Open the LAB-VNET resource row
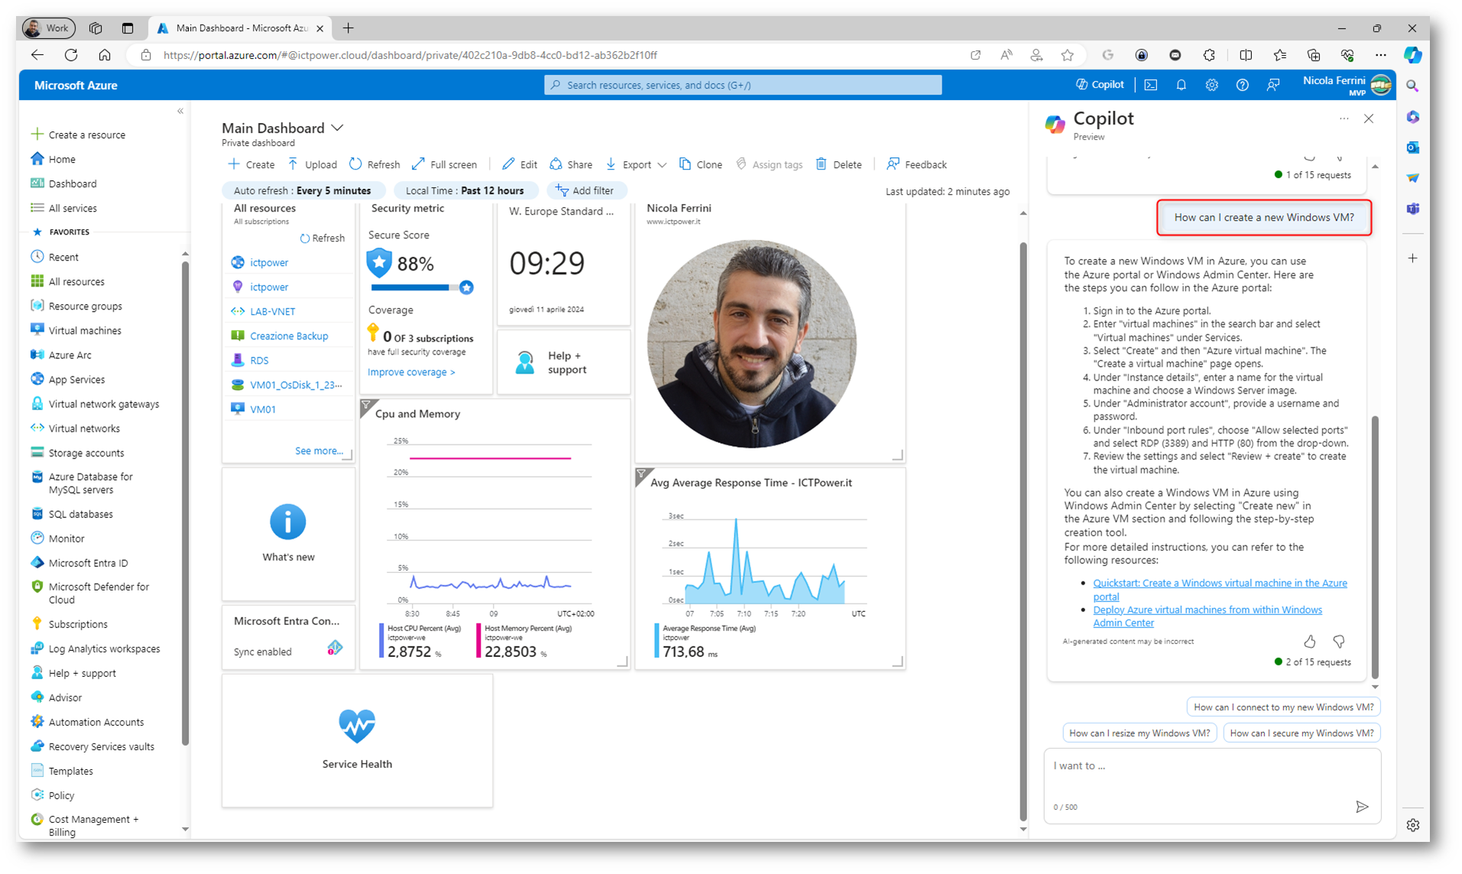The height and width of the screenshot is (874, 1462). tap(288, 312)
